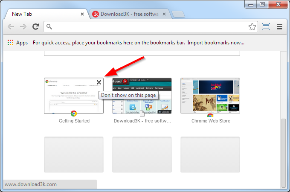Remove Getting Started thumbnail with X
This screenshot has width=290, height=192.
[99, 82]
